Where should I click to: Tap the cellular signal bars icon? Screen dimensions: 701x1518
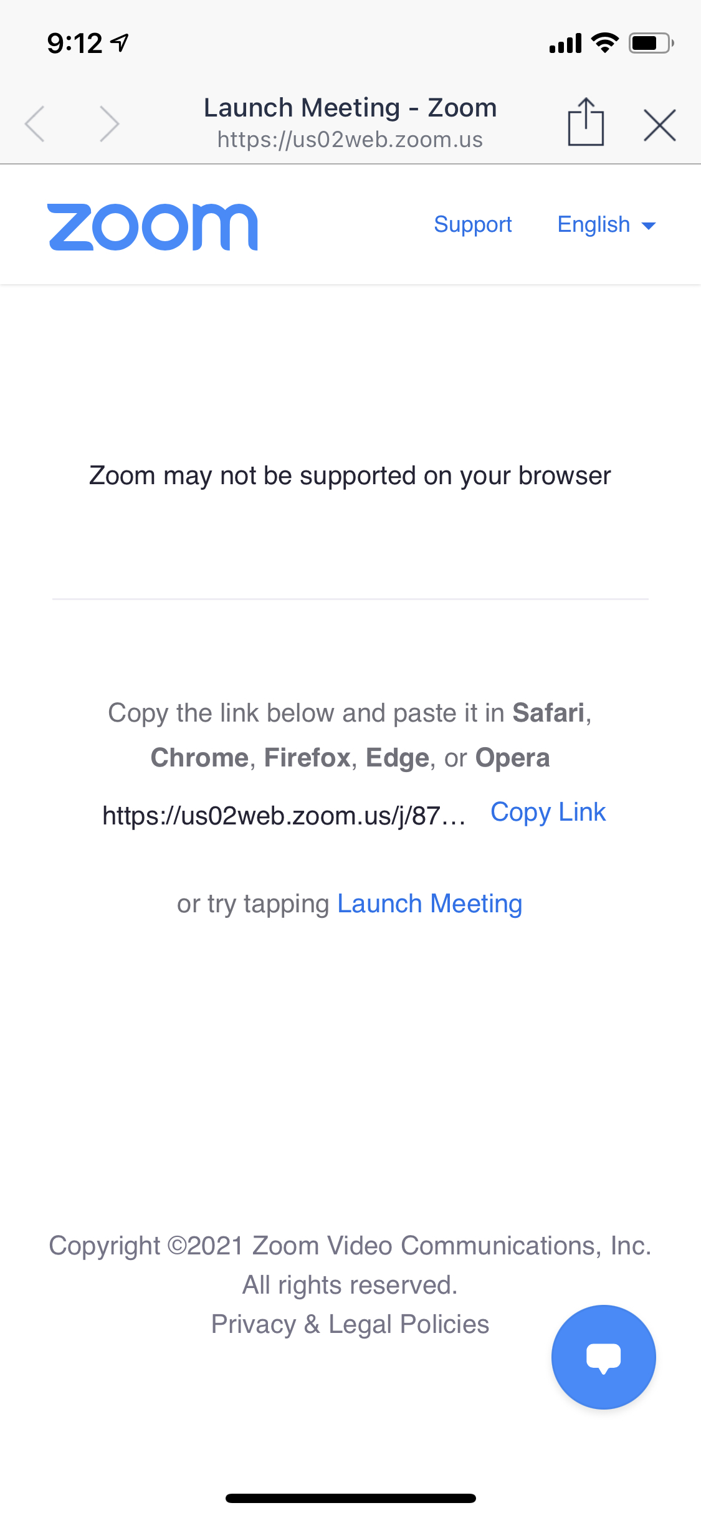(565, 44)
